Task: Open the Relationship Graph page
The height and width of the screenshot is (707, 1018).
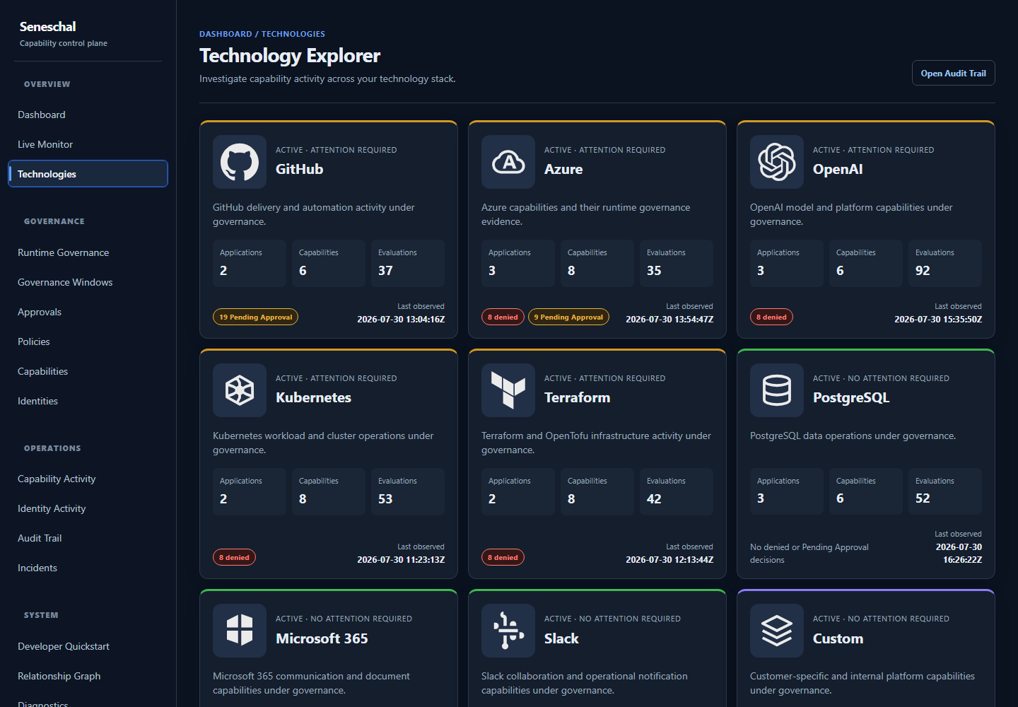Action: tap(88, 676)
